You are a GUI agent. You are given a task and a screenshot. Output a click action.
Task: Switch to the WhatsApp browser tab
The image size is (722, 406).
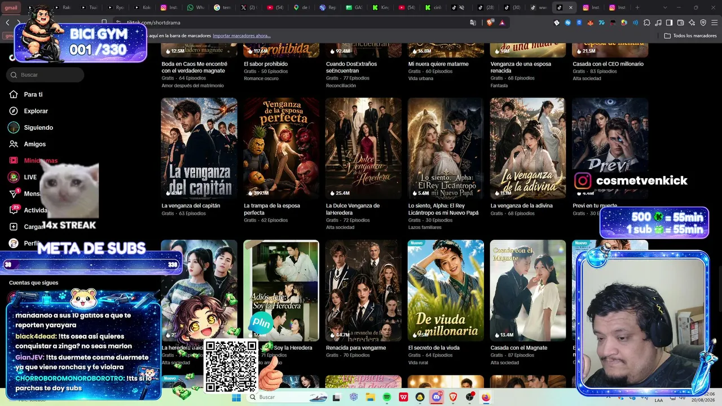196,7
